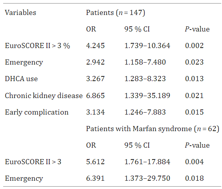Click P-value 0.023
The image size is (222, 189).
pos(194,62)
